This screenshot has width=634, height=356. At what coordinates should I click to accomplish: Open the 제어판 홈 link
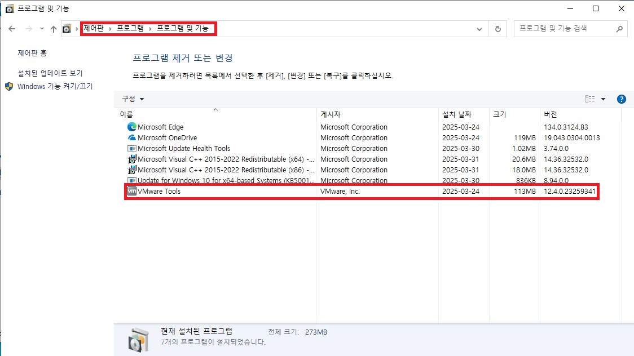tap(32, 53)
